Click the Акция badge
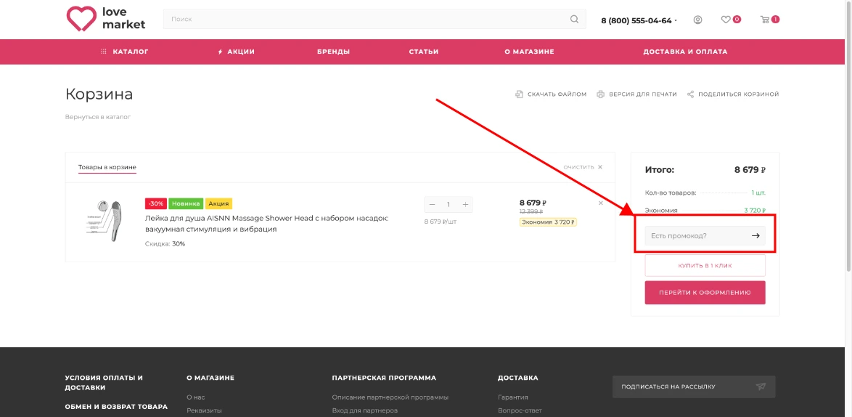Image resolution: width=852 pixels, height=417 pixels. tap(219, 203)
